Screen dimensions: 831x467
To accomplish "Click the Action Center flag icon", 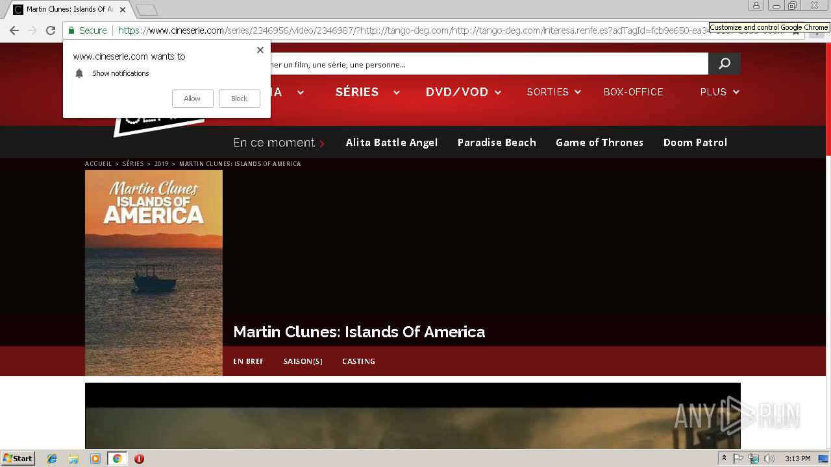I will pyautogui.click(x=738, y=459).
